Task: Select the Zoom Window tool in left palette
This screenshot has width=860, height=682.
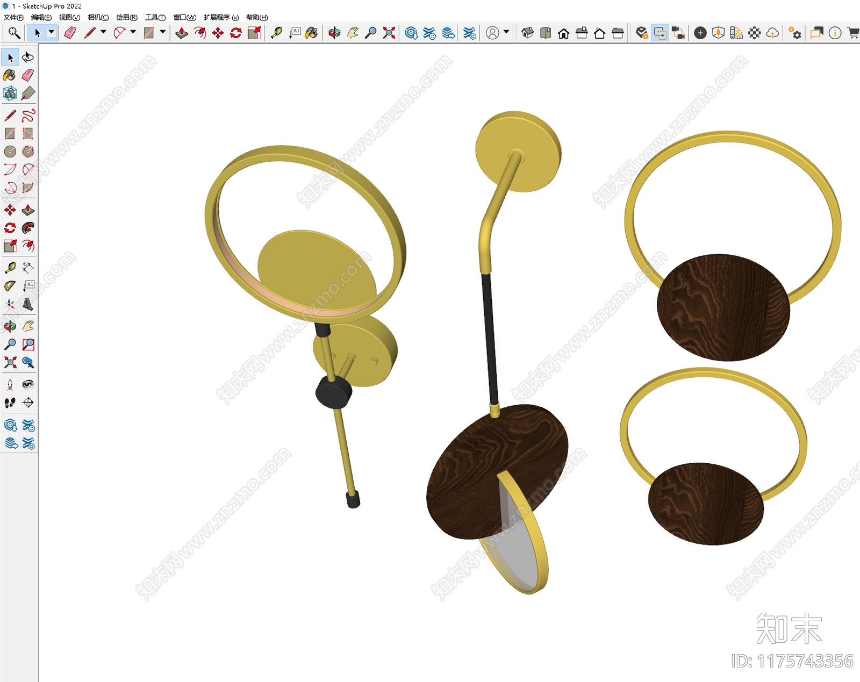Action: click(x=28, y=344)
